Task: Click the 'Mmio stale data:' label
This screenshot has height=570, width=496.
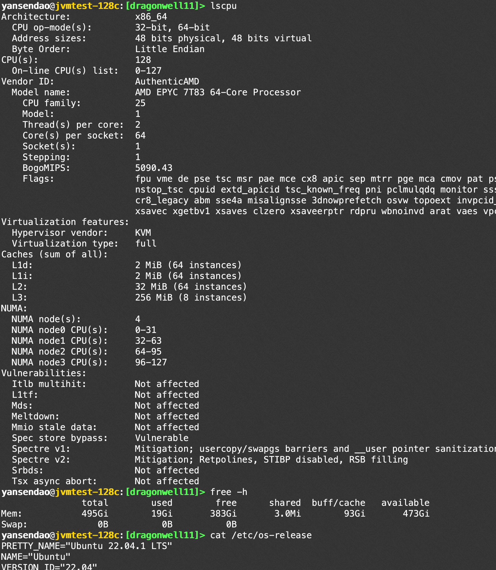Action: pyautogui.click(x=54, y=427)
